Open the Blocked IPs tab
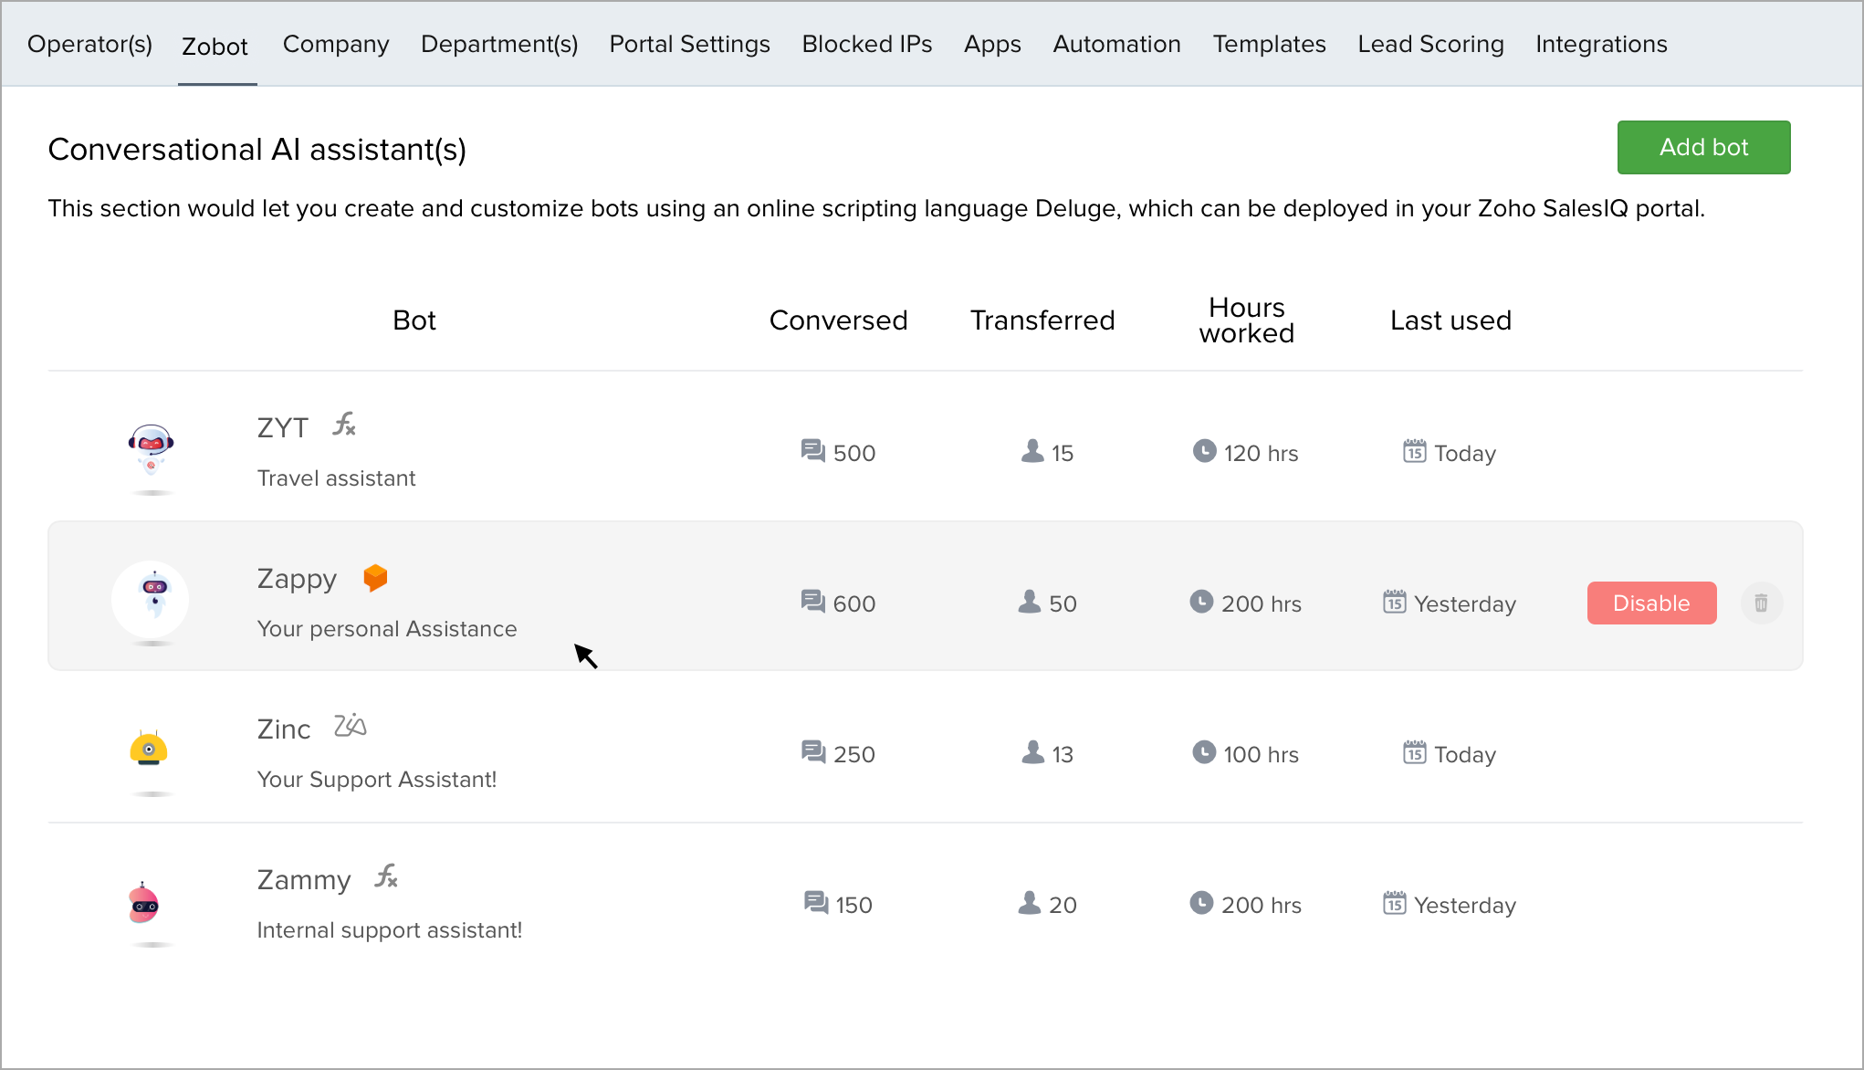Image resolution: width=1864 pixels, height=1070 pixels. pyautogui.click(x=867, y=44)
